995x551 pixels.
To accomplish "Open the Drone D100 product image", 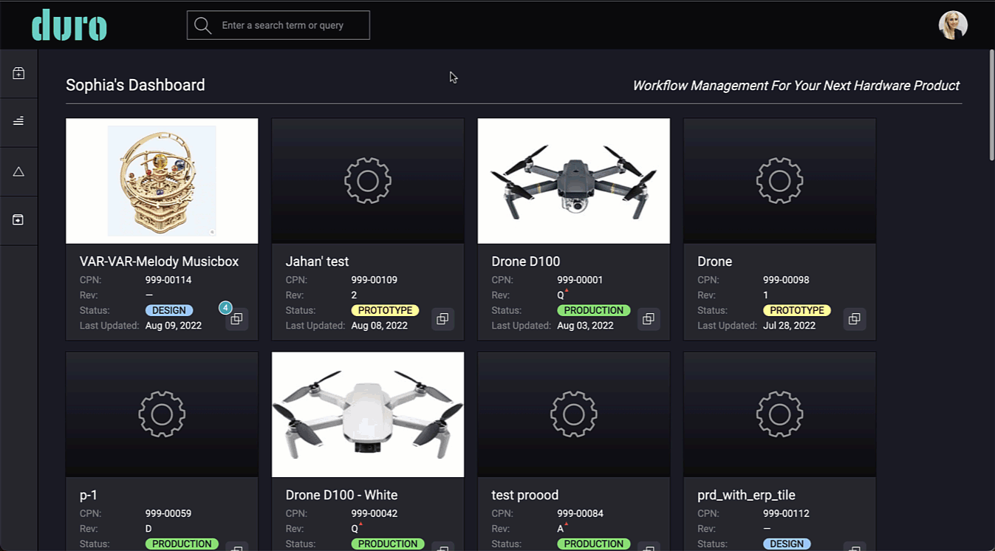I will tap(574, 181).
